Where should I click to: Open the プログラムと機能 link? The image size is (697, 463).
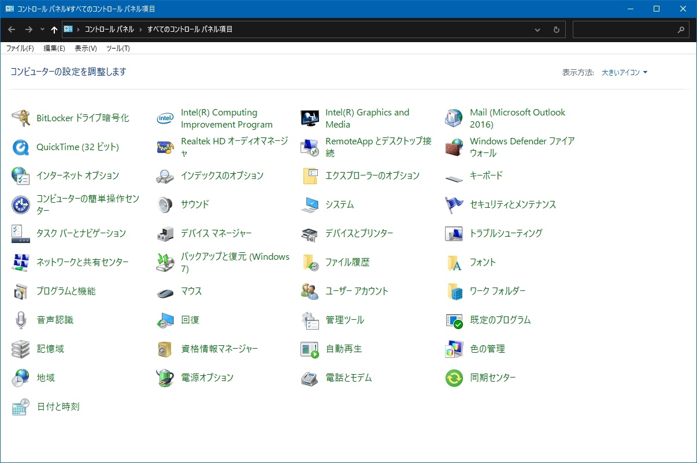pos(66,292)
